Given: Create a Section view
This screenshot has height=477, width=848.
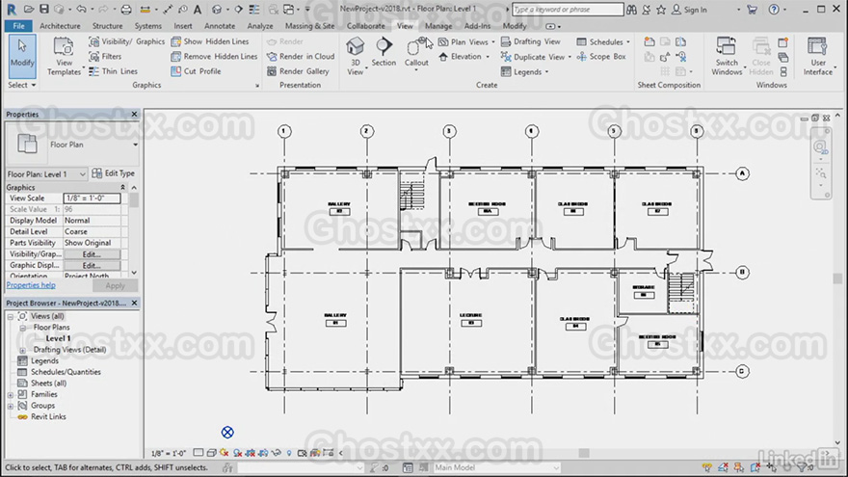Looking at the screenshot, I should pos(384,52).
